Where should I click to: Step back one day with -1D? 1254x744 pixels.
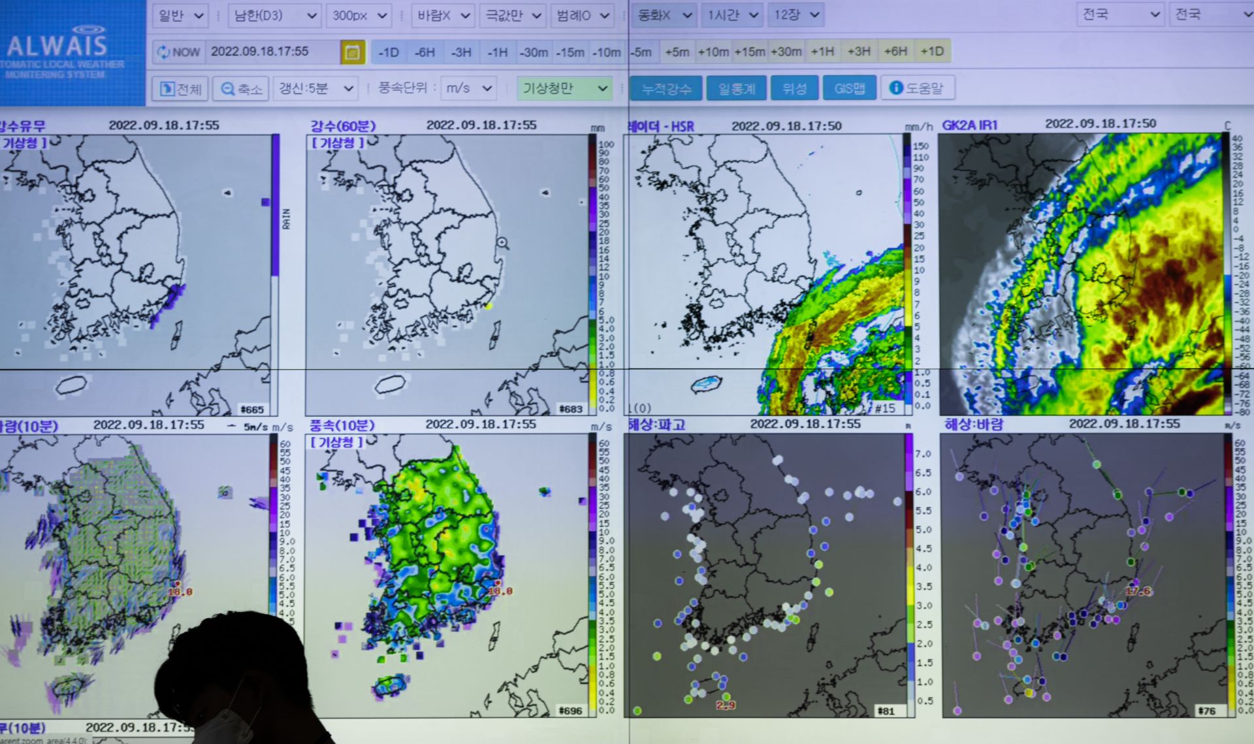(x=389, y=52)
